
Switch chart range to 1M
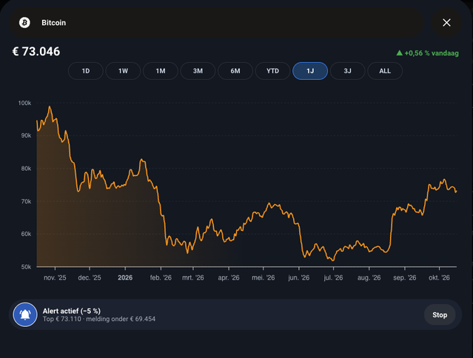pos(161,71)
